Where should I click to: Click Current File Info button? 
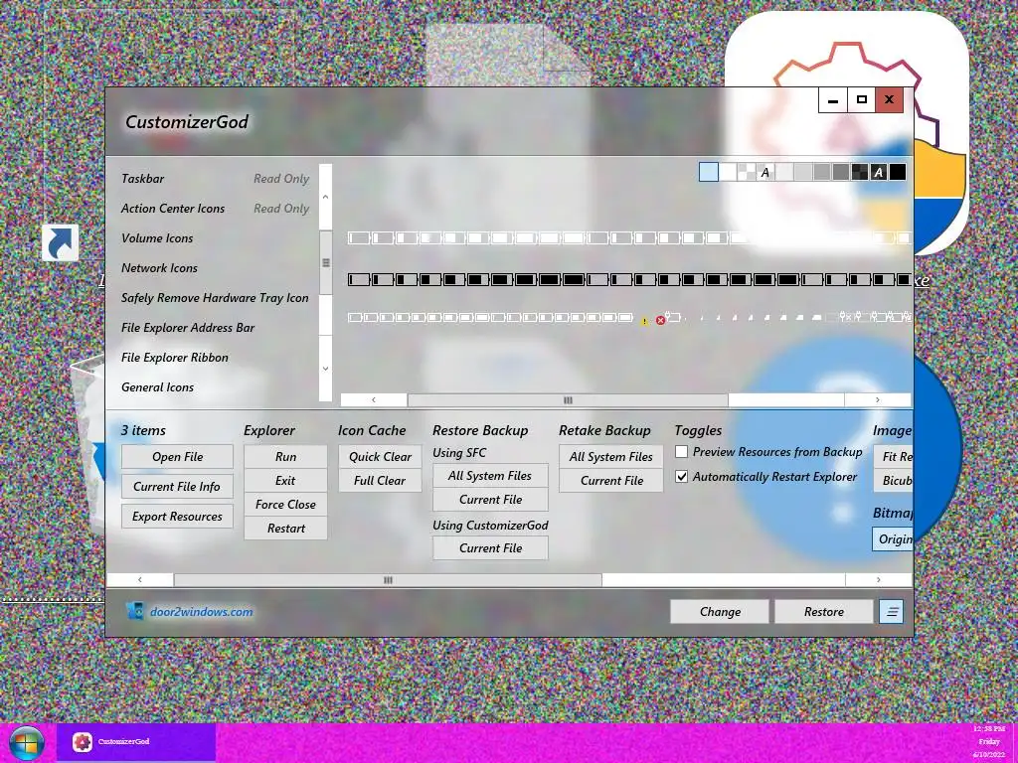coord(177,486)
